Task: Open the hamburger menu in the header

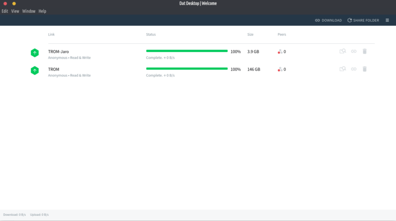Action: [387, 20]
